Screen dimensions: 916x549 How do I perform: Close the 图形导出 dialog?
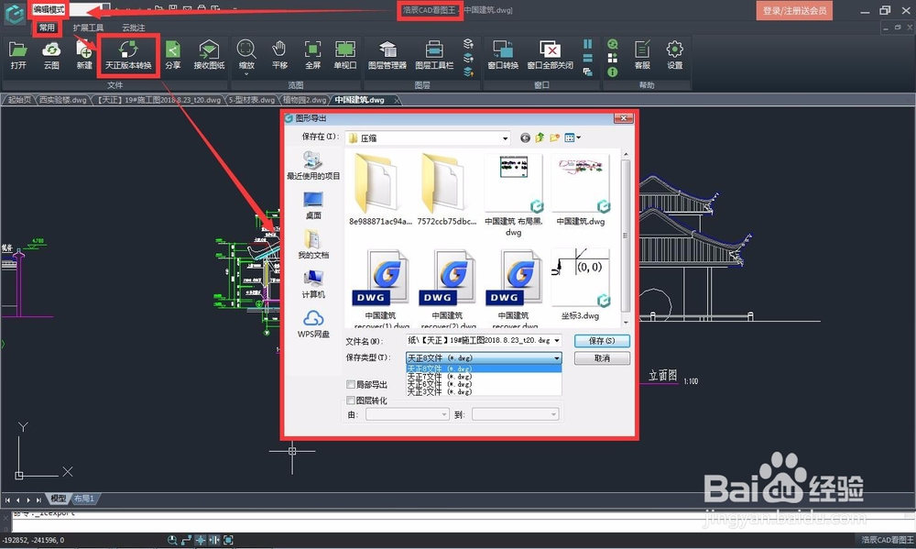(x=623, y=118)
